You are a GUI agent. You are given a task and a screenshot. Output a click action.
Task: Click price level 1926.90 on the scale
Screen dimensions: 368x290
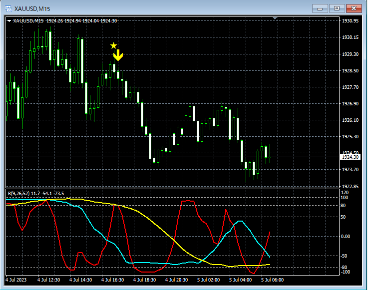click(x=350, y=103)
